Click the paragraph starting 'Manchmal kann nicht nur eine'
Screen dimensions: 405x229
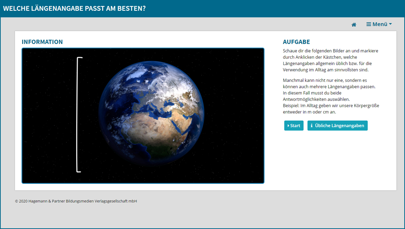(x=331, y=96)
